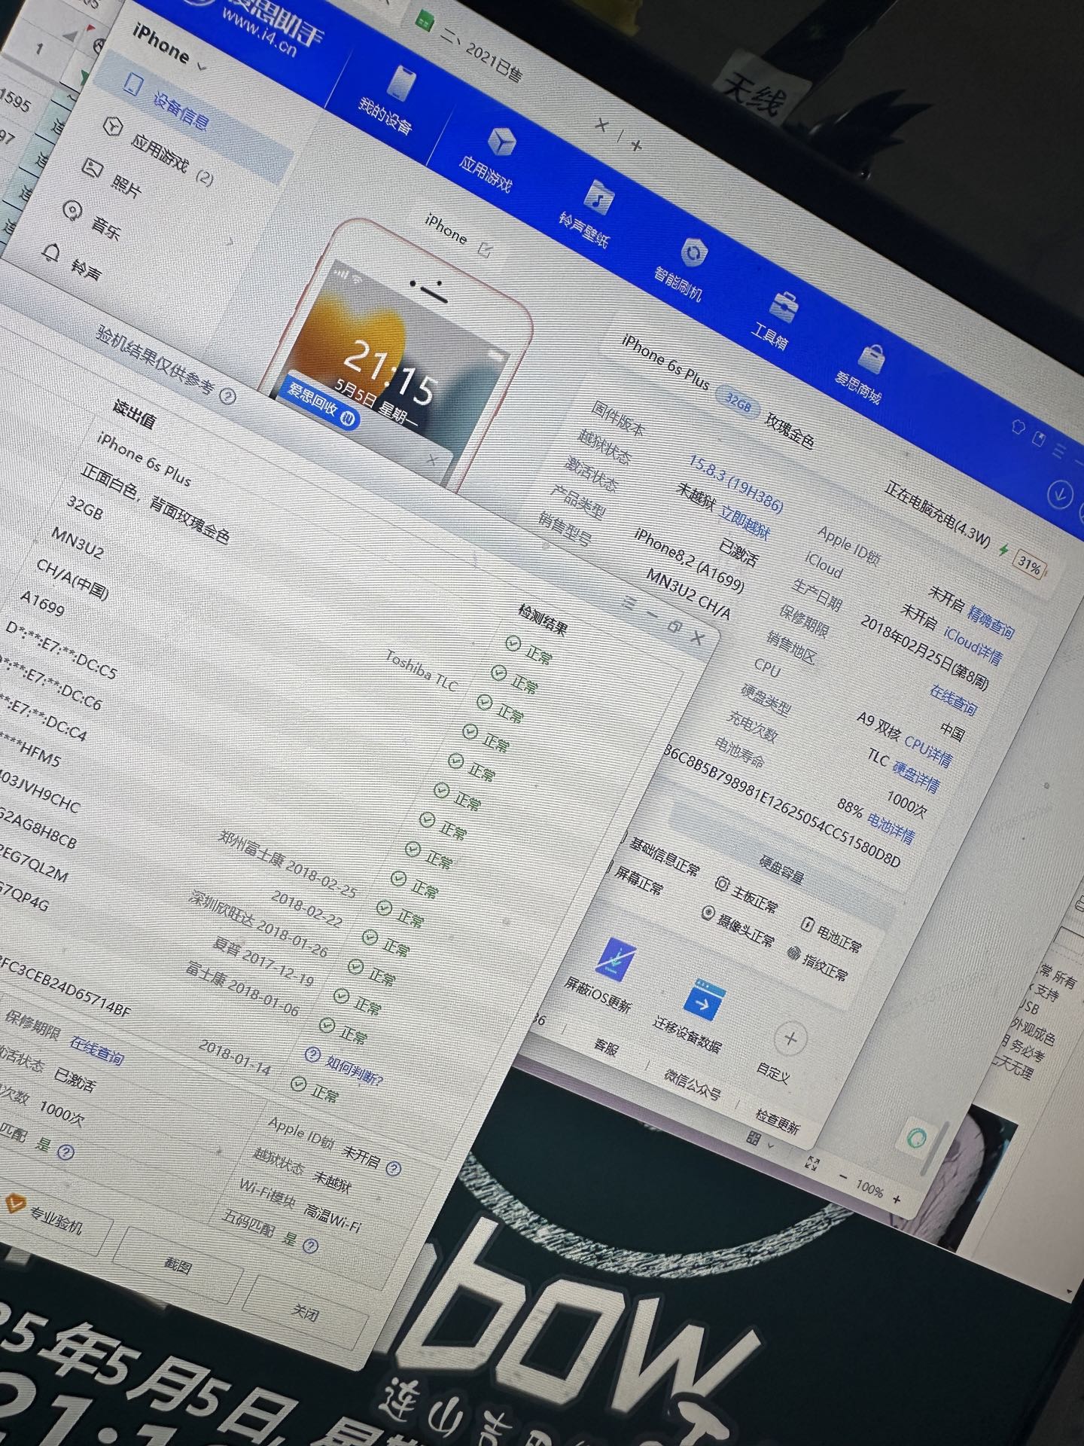Click the plus to add a new tab
This screenshot has height=1446, width=1084.
pos(636,146)
